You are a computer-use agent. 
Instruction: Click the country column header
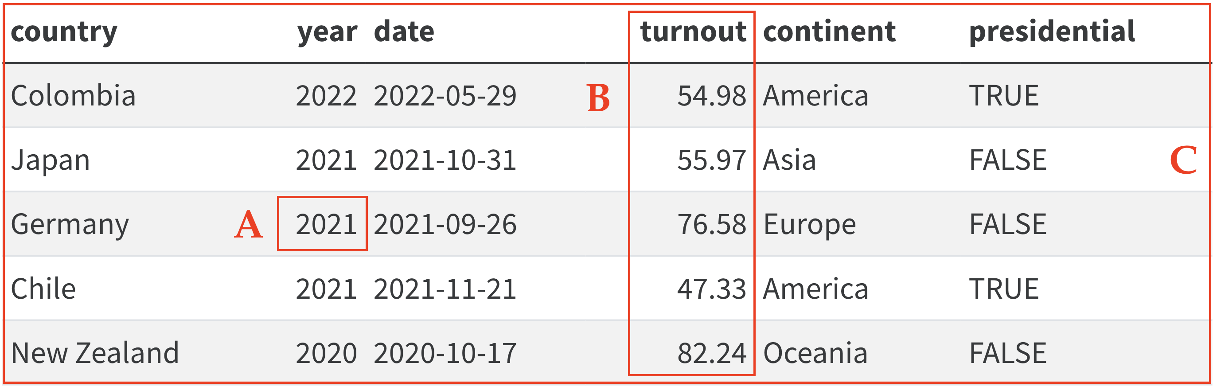tap(64, 32)
